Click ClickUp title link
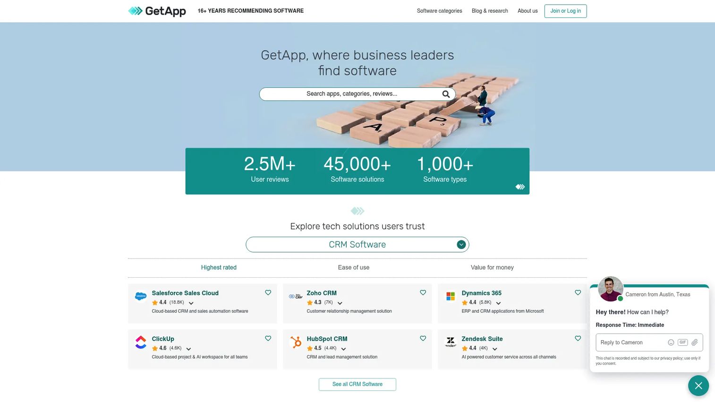 click(163, 339)
